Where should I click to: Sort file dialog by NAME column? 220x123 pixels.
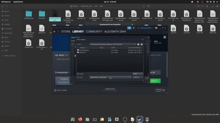82,48
